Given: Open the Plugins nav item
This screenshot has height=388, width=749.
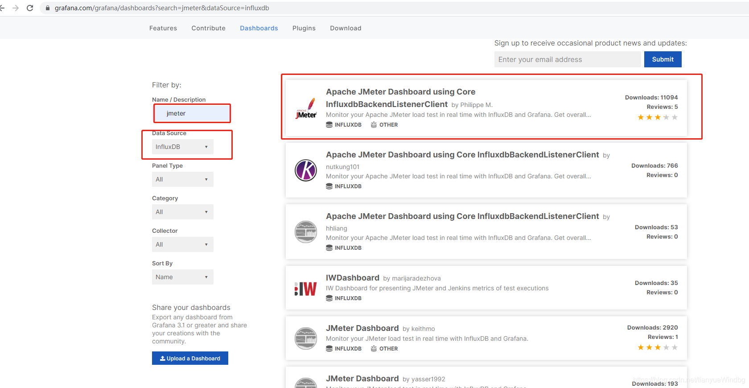Looking at the screenshot, I should (x=304, y=28).
